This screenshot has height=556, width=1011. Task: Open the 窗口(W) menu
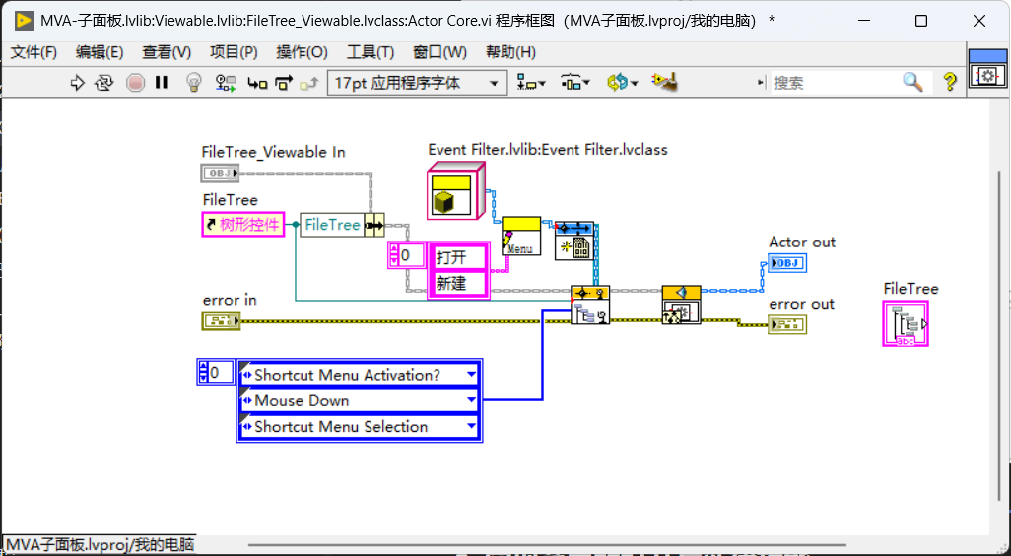pyautogui.click(x=439, y=52)
